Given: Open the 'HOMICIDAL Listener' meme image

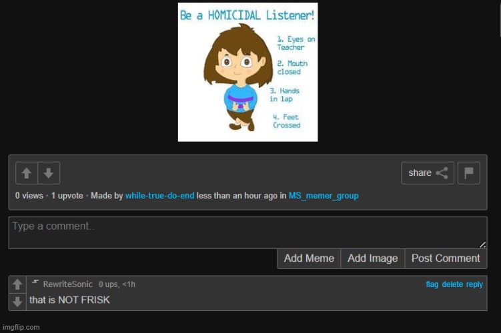Looking at the screenshot, I should [x=247, y=72].
